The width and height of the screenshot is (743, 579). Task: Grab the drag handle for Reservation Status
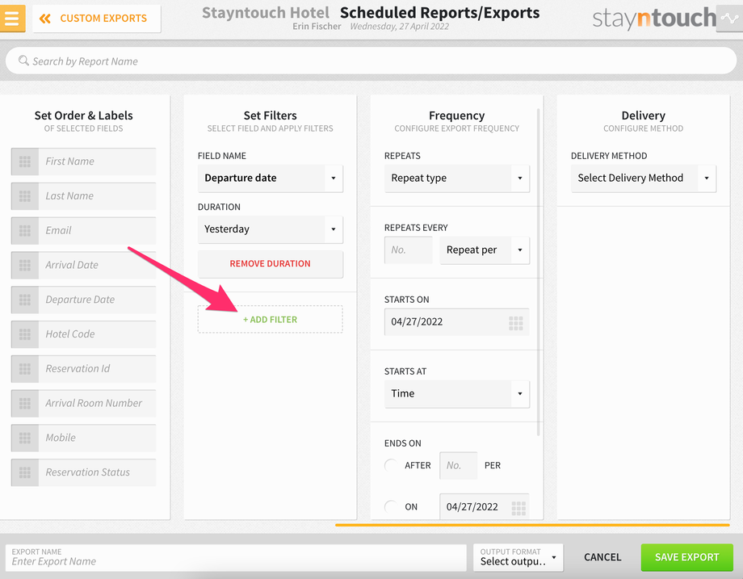[25, 473]
